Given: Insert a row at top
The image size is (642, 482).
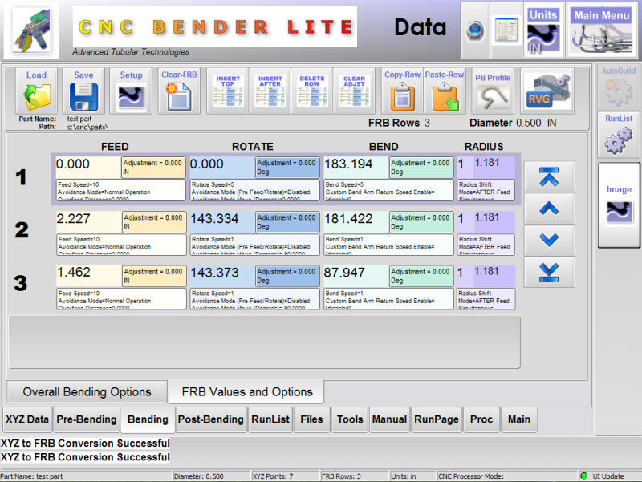Looking at the screenshot, I should [x=228, y=91].
